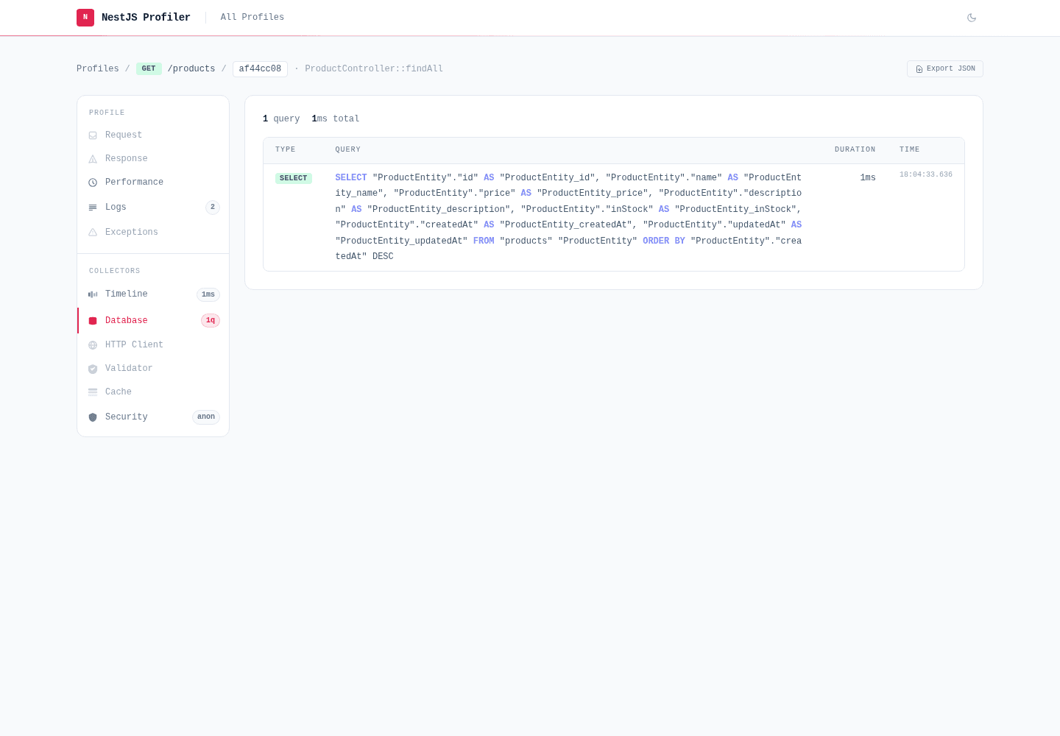Export the profile as JSON
Screen dimensions: 1060x736
pos(945,68)
